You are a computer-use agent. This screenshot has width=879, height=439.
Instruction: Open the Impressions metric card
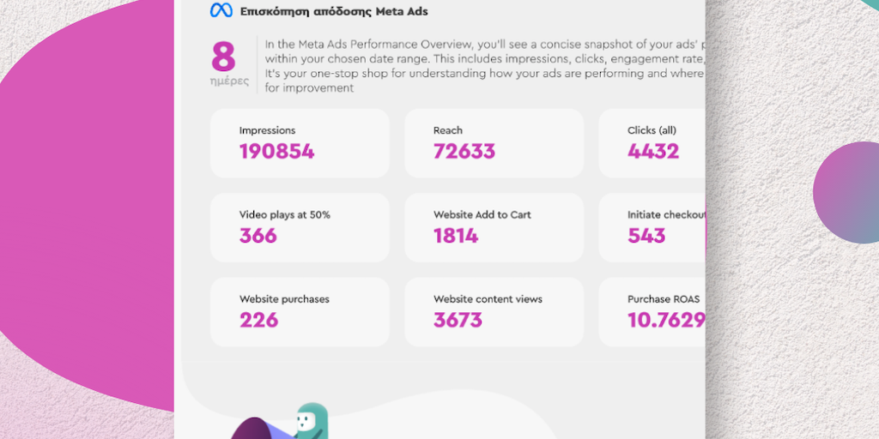click(x=299, y=142)
